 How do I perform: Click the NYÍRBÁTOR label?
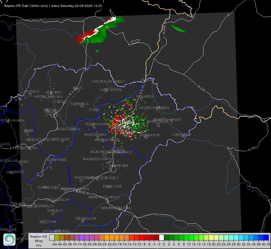[150, 135]
